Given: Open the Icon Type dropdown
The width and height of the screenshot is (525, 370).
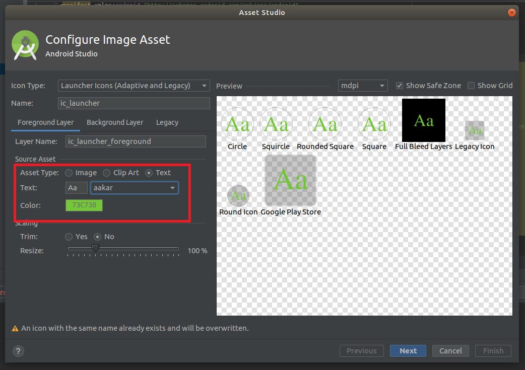Looking at the screenshot, I should pyautogui.click(x=134, y=86).
